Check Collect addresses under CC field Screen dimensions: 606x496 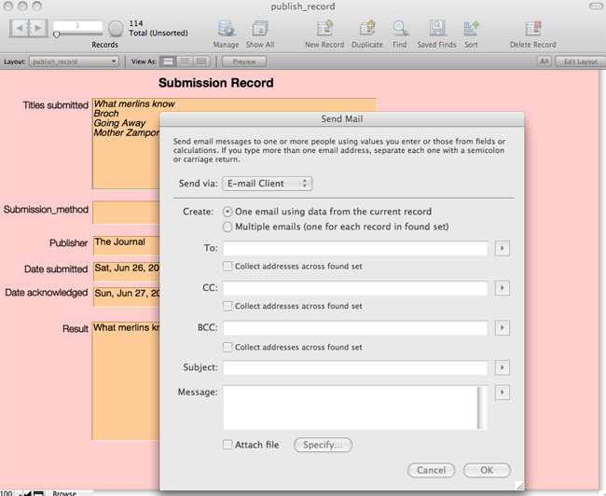pyautogui.click(x=227, y=306)
